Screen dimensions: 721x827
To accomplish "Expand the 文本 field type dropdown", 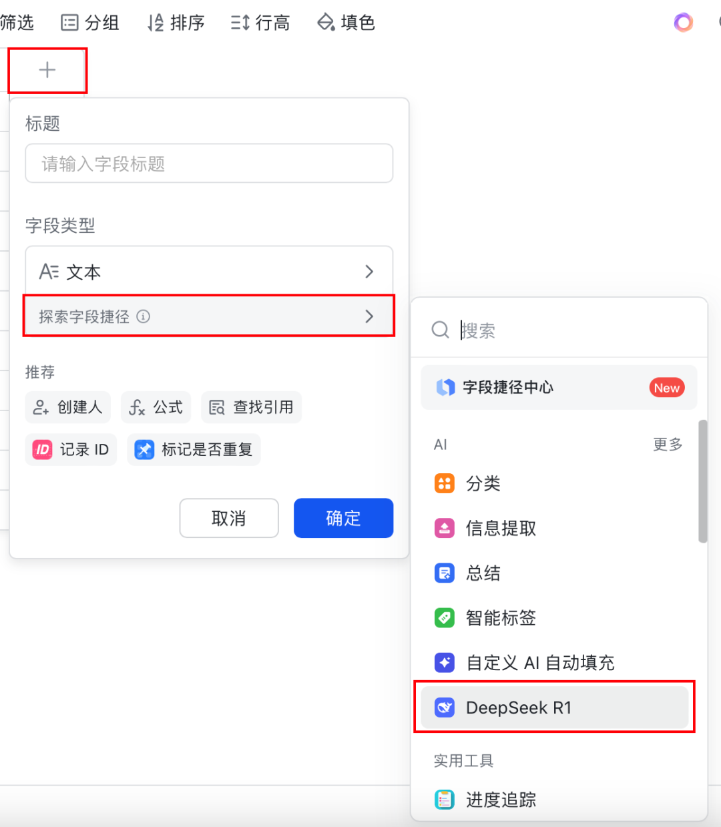I will [209, 271].
